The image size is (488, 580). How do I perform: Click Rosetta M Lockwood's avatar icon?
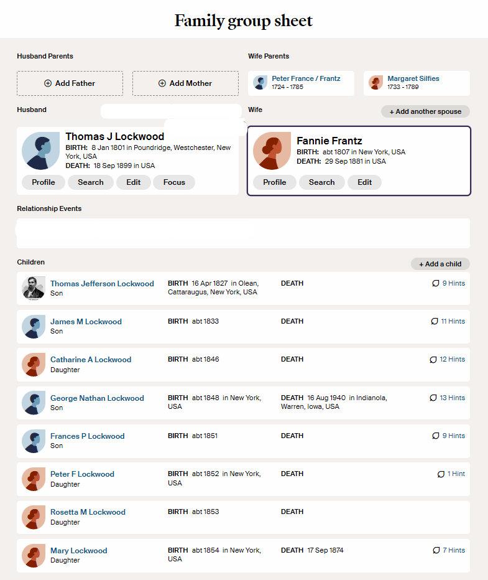pos(33,517)
